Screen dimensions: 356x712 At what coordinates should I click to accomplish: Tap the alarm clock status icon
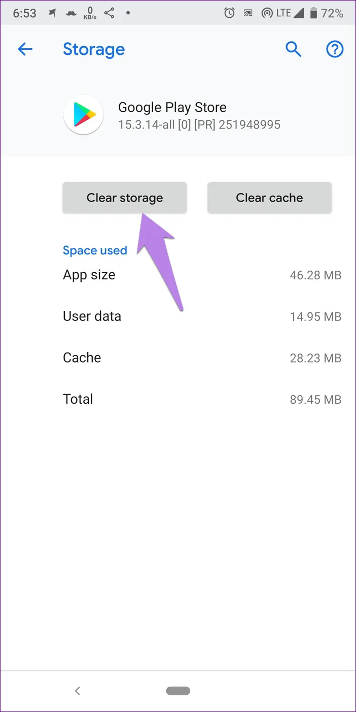click(x=230, y=14)
